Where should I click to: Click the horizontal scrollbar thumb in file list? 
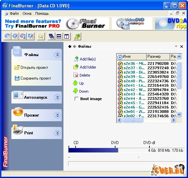coord(133,120)
